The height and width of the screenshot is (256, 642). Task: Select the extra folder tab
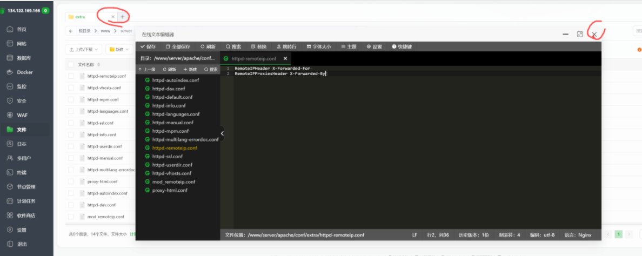point(91,17)
